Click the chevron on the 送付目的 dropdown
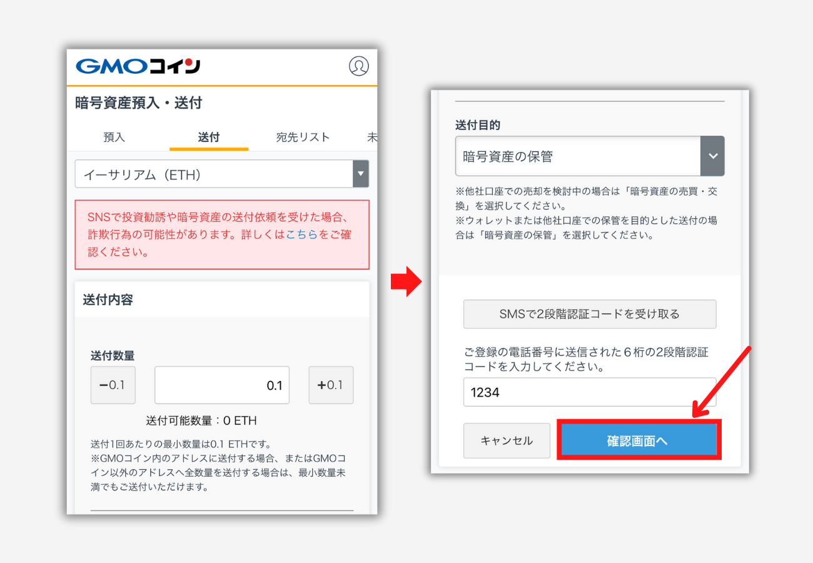 pyautogui.click(x=712, y=156)
